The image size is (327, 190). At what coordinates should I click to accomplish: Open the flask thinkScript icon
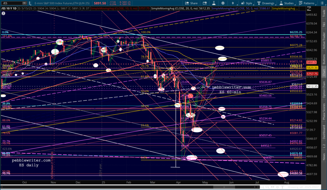click(214, 3)
